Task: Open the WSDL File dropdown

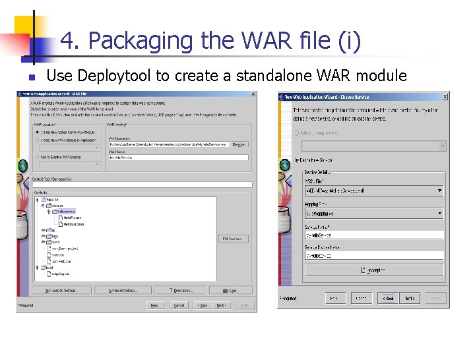Action: pyautogui.click(x=374, y=191)
